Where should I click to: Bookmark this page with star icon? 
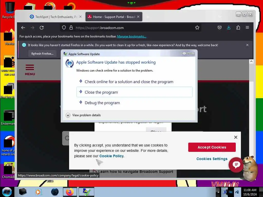(197, 28)
